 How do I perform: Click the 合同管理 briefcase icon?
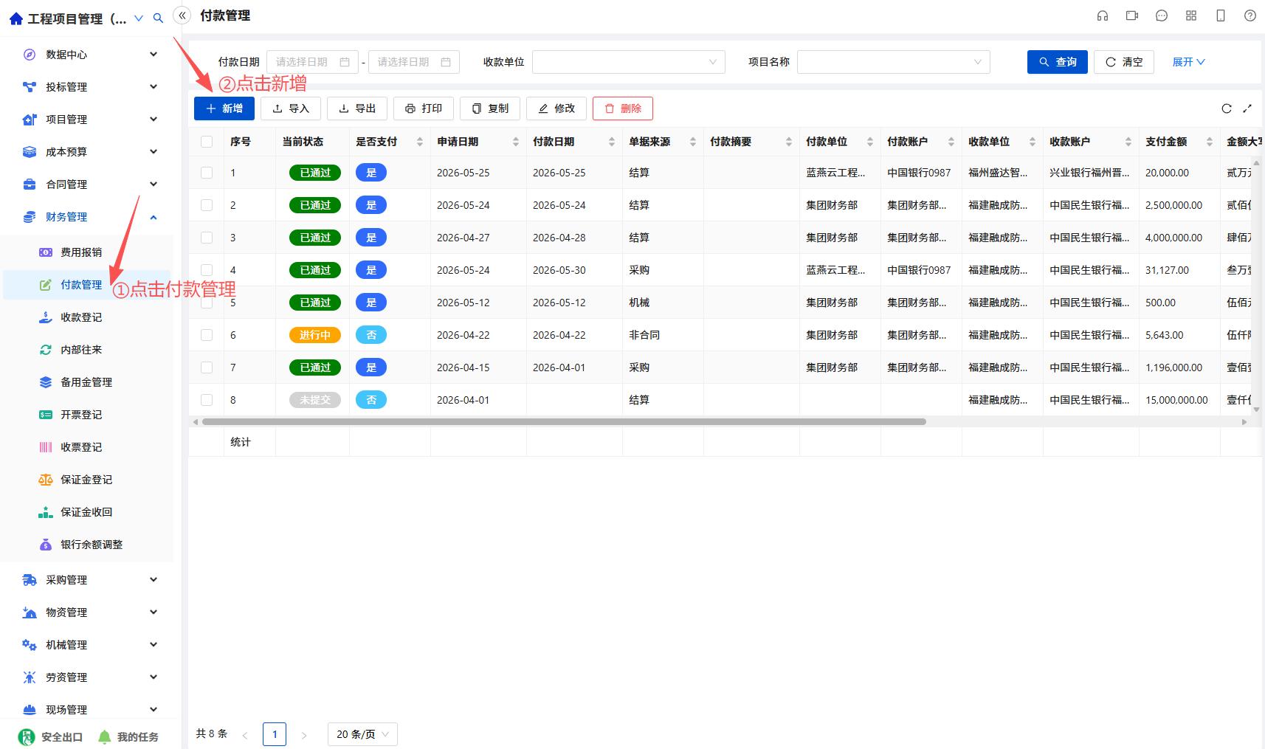(x=30, y=184)
